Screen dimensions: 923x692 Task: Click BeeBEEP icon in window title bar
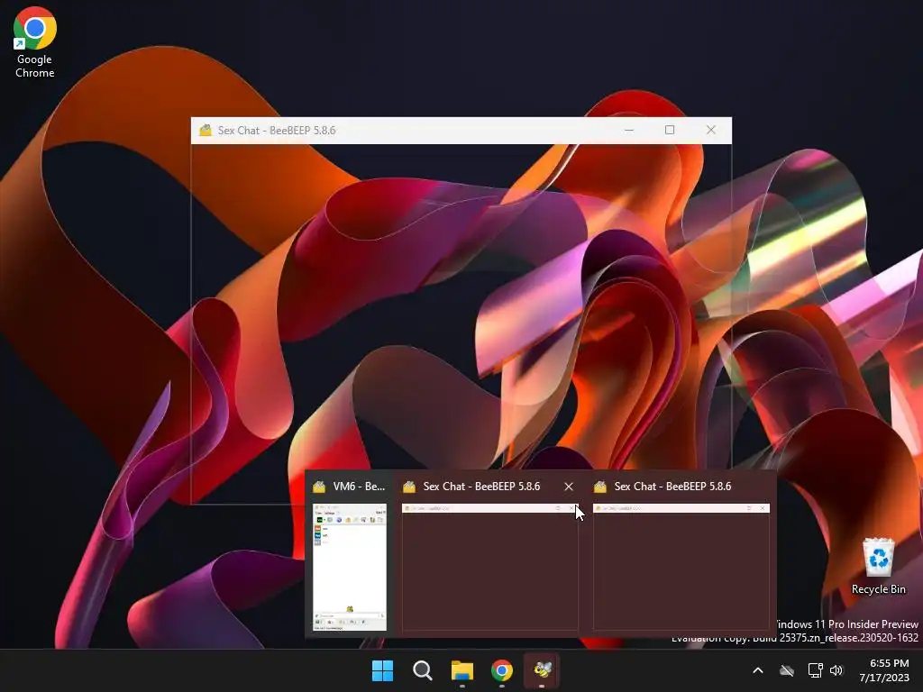[x=205, y=131]
